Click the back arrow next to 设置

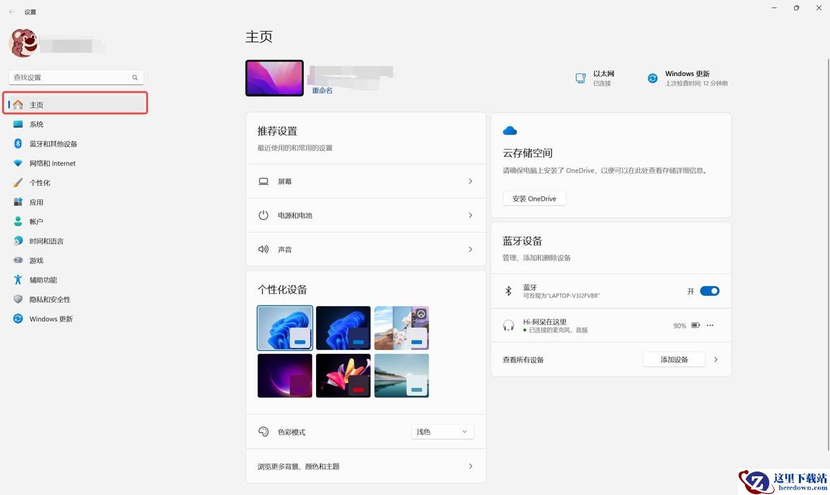(12, 12)
